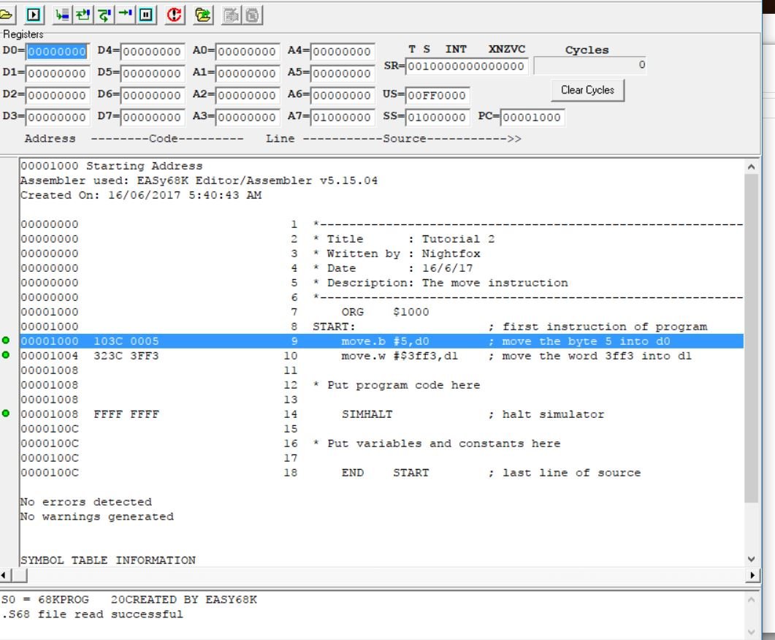The height and width of the screenshot is (640, 775).
Task: Select the PC register value field
Action: 532,117
